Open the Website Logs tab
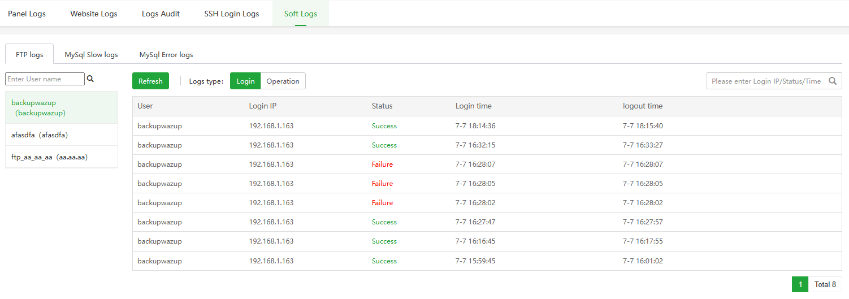Image resolution: width=849 pixels, height=299 pixels. pyautogui.click(x=94, y=14)
